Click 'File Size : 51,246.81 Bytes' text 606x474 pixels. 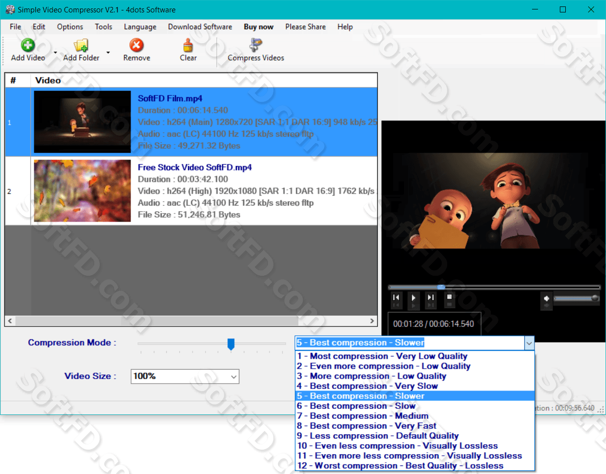coord(189,215)
